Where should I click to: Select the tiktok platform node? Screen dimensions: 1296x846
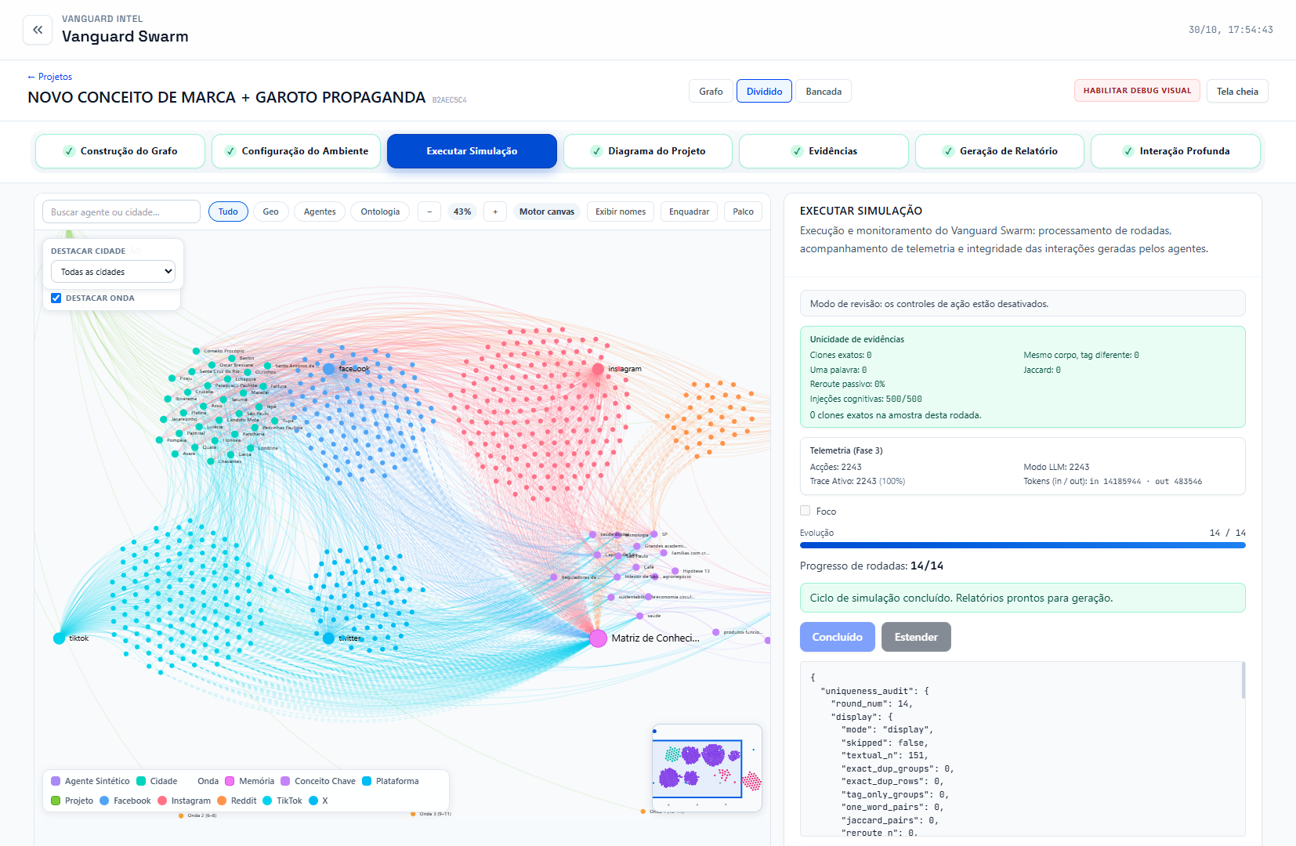pyautogui.click(x=59, y=638)
